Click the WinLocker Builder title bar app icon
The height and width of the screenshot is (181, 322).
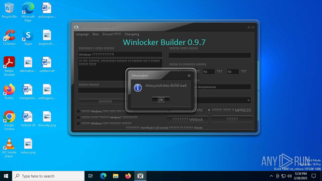coord(76,27)
